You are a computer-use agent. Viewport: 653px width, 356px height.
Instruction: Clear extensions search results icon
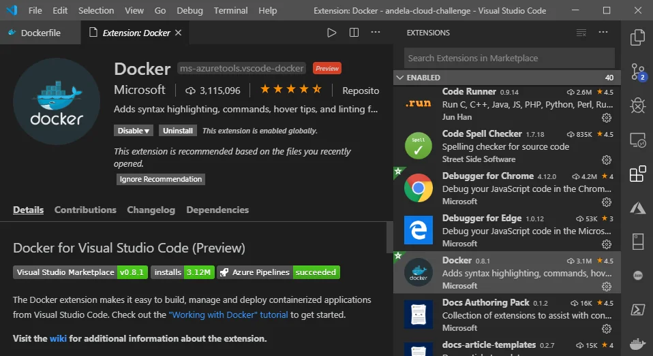pos(581,33)
